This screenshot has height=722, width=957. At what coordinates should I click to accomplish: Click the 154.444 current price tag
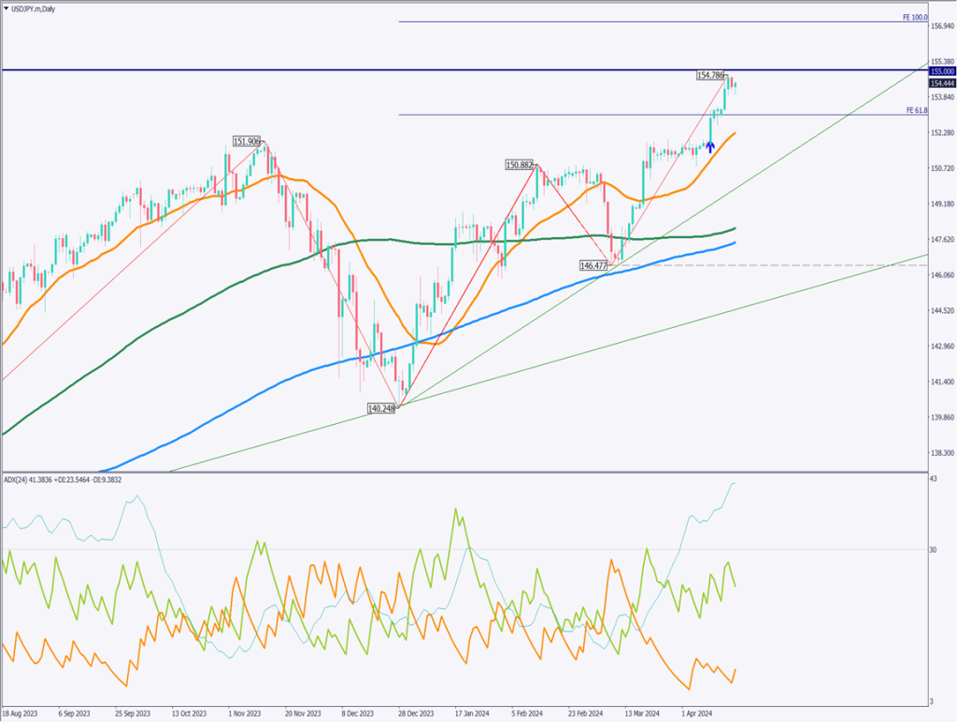click(x=941, y=83)
